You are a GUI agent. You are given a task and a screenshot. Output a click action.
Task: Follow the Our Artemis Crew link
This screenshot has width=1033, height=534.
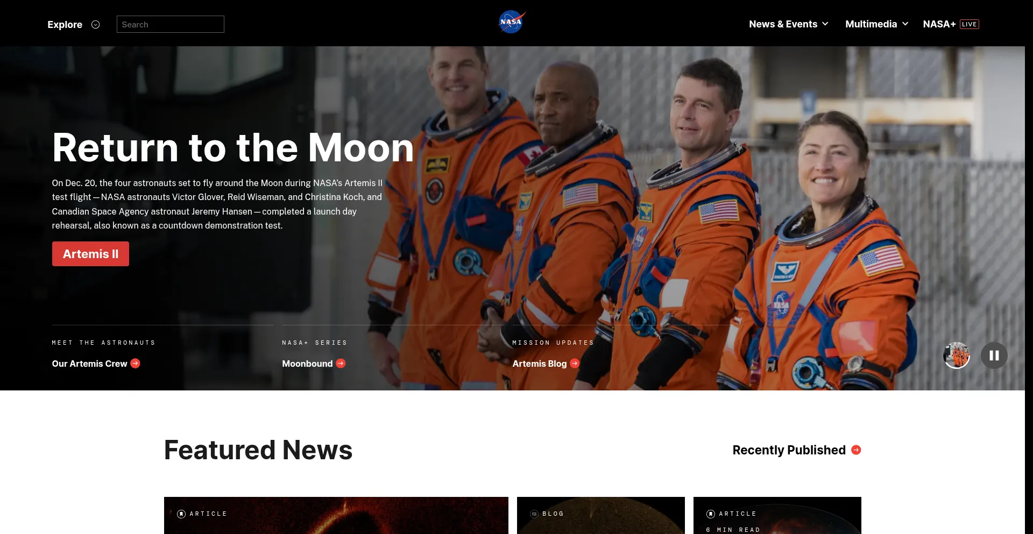point(89,364)
